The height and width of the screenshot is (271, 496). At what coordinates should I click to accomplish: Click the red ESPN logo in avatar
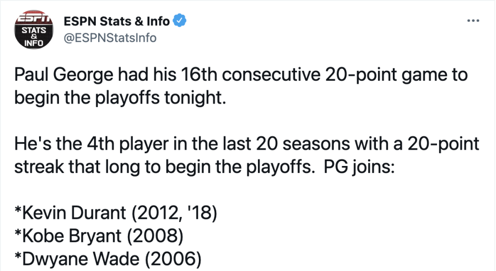(x=34, y=19)
